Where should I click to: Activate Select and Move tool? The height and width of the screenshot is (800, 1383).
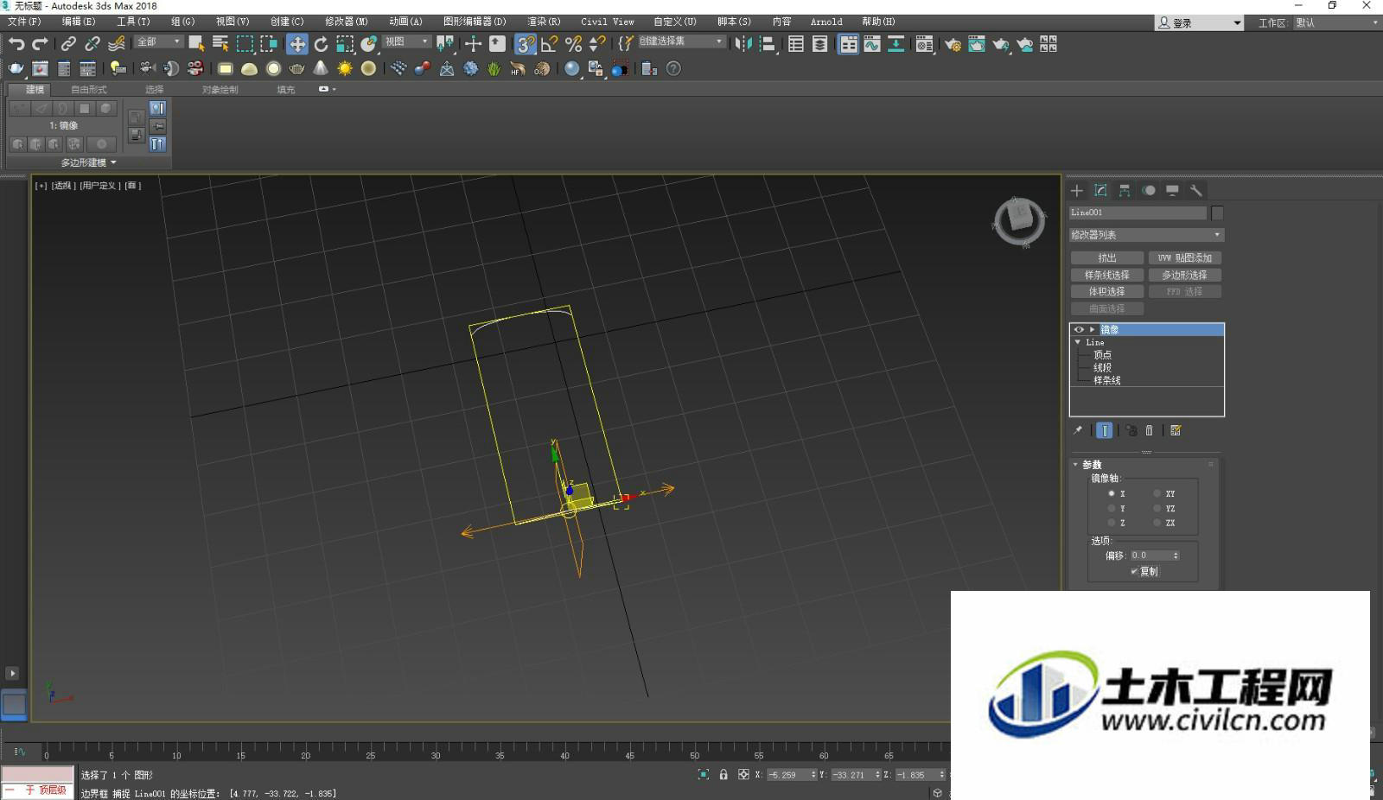(x=297, y=44)
